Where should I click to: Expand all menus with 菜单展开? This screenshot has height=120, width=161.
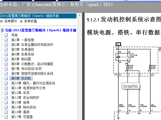[x=11, y=21]
